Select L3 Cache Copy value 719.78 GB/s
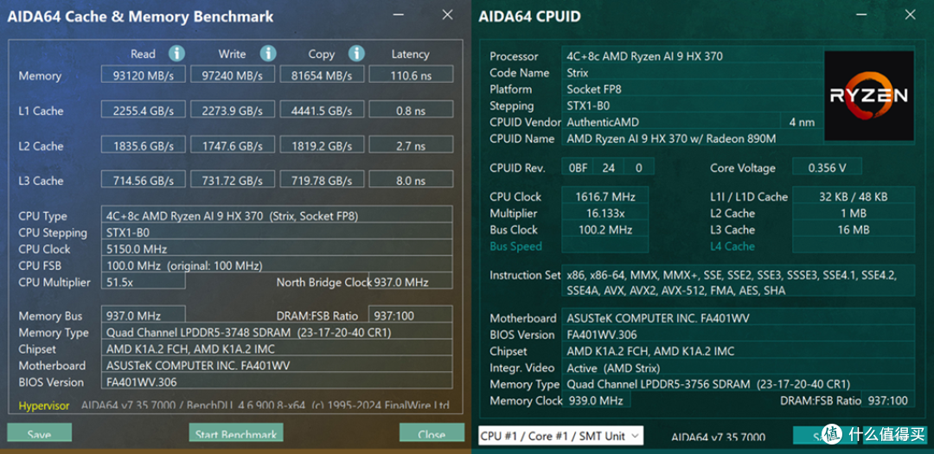 coord(322,181)
